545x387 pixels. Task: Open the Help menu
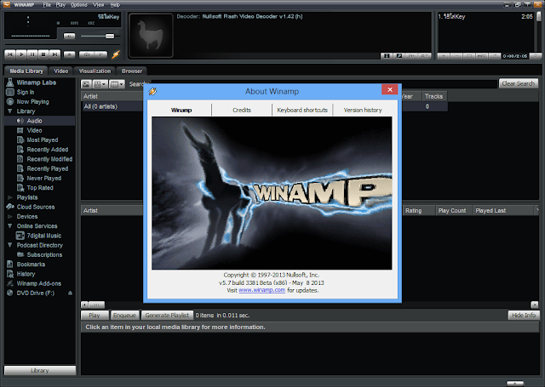115,5
